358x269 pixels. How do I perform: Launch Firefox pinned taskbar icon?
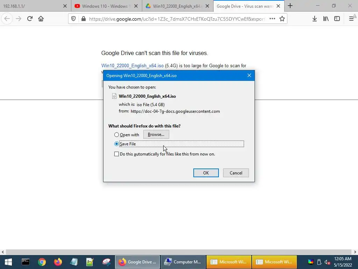pyautogui.click(x=58, y=262)
